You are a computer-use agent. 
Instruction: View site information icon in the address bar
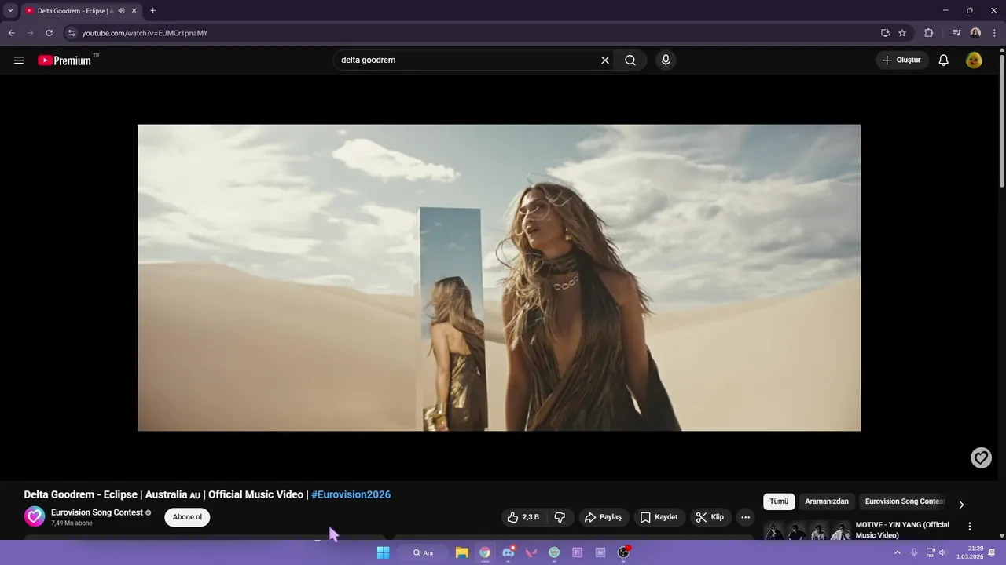[71, 33]
